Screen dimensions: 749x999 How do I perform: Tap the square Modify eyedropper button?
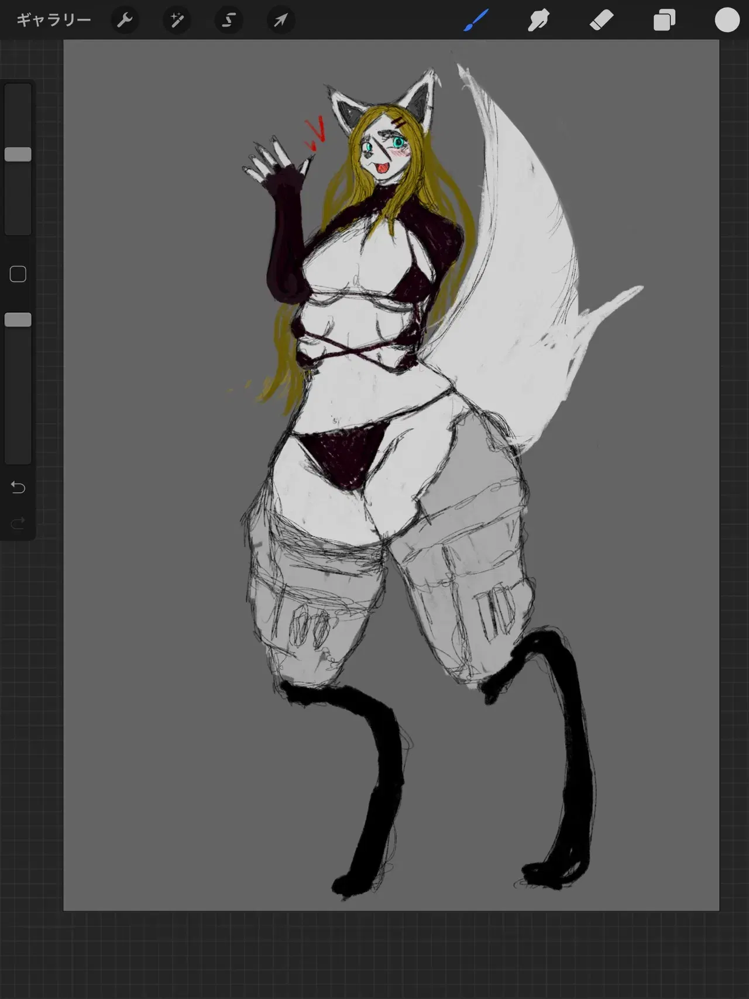18,274
